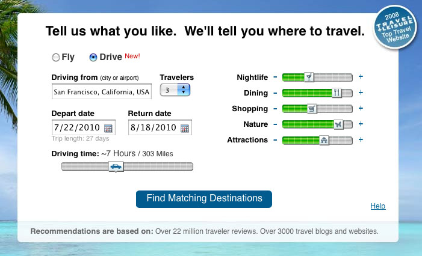Decrease Dining preference with minus sign
422x256 pixels.
coord(275,93)
